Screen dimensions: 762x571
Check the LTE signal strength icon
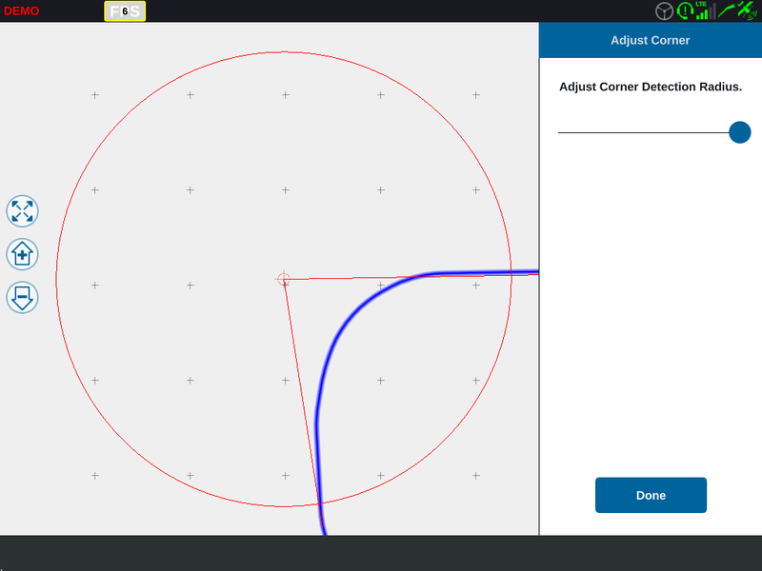(x=705, y=10)
